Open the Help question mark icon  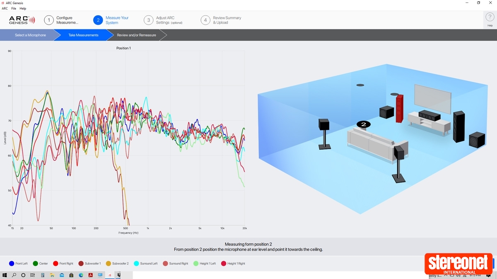tap(490, 18)
